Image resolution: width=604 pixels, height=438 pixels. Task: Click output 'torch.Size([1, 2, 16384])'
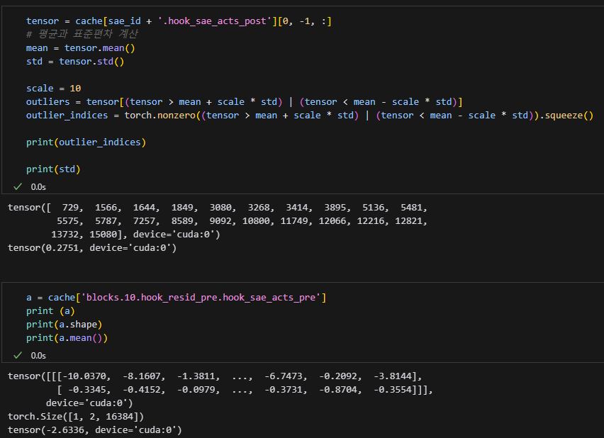[x=76, y=417]
